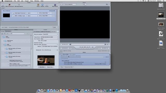Click the play button in Preview

pos(85,48)
